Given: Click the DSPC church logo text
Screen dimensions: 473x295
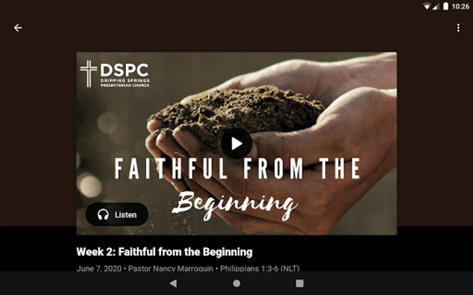Looking at the screenshot, I should pyautogui.click(x=125, y=75).
